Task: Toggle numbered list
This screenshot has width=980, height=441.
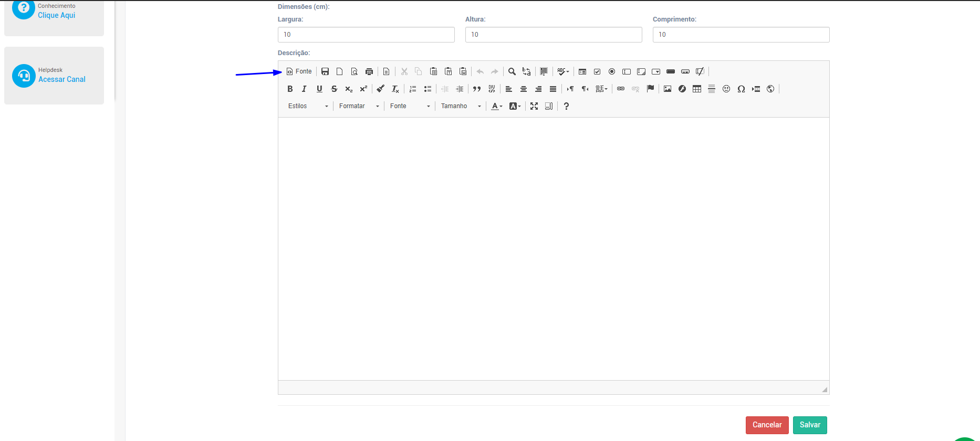Action: [x=413, y=89]
